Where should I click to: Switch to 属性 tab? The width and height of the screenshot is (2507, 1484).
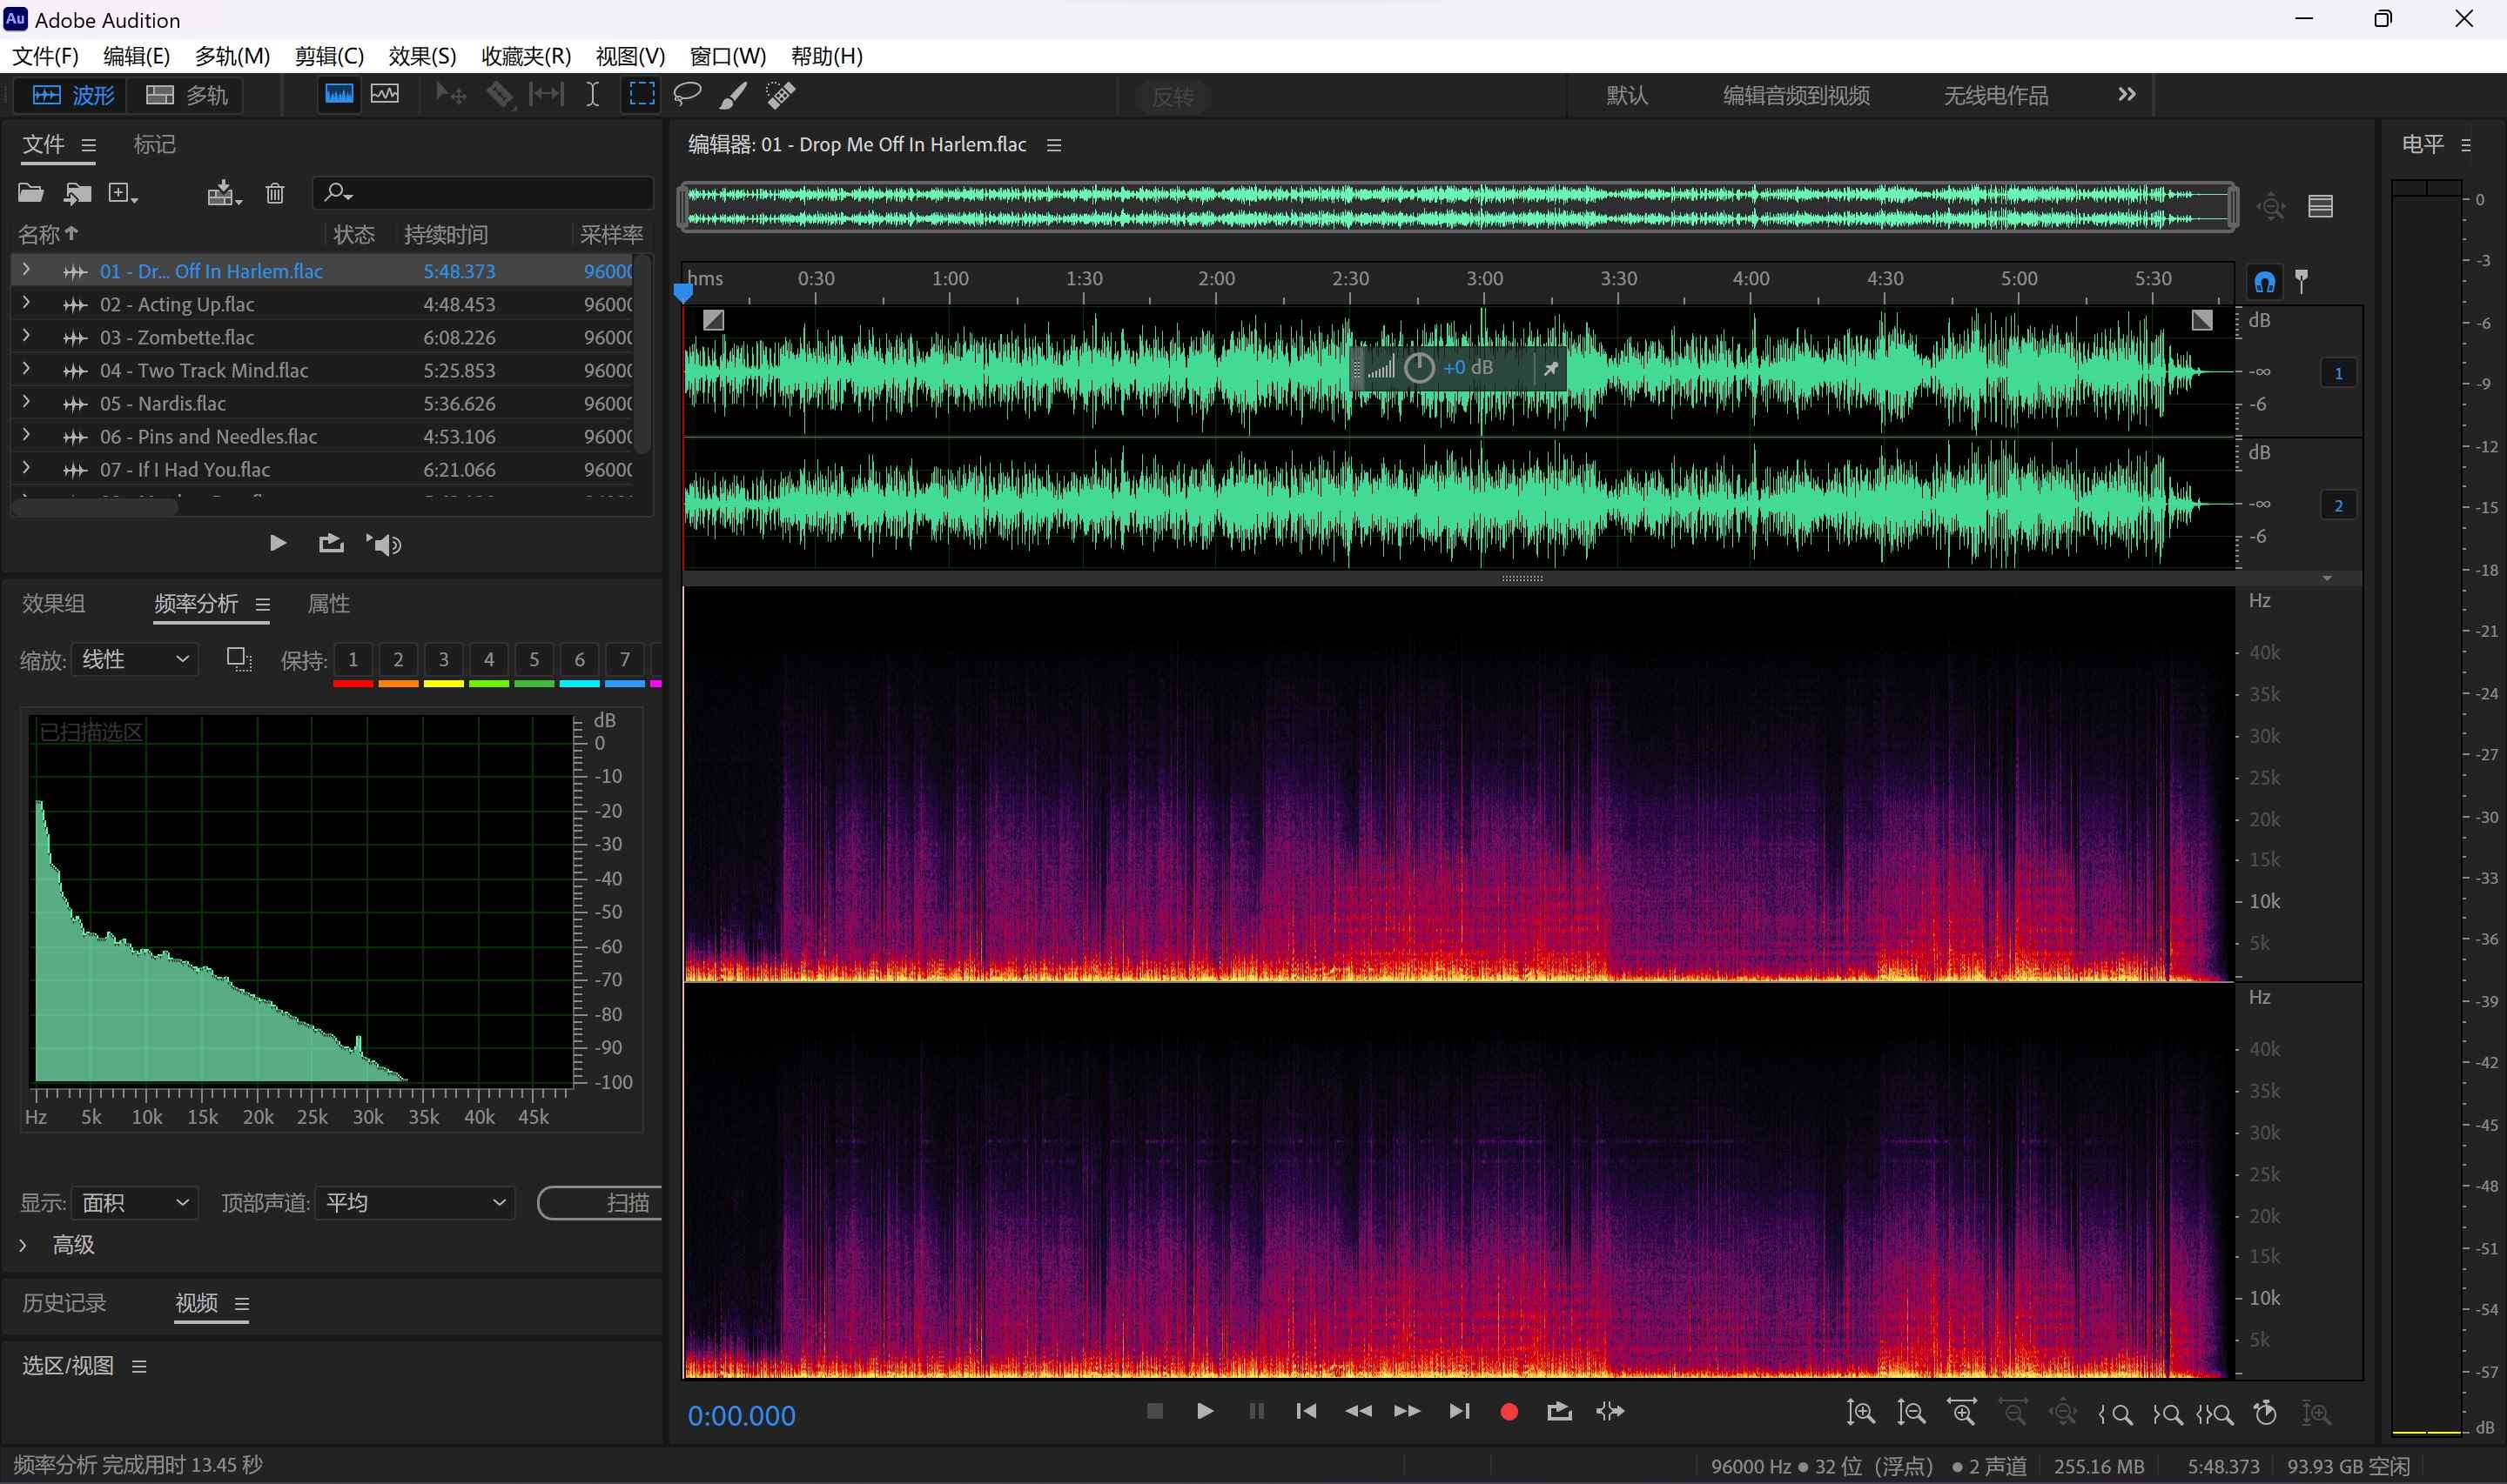[x=328, y=603]
